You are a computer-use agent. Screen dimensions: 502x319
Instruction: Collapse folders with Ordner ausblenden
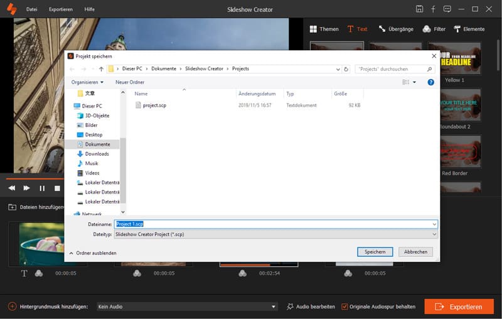(92, 252)
